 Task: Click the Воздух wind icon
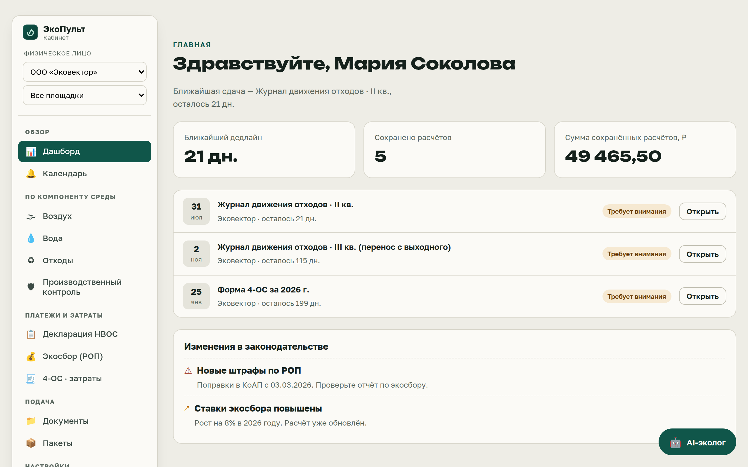(31, 216)
